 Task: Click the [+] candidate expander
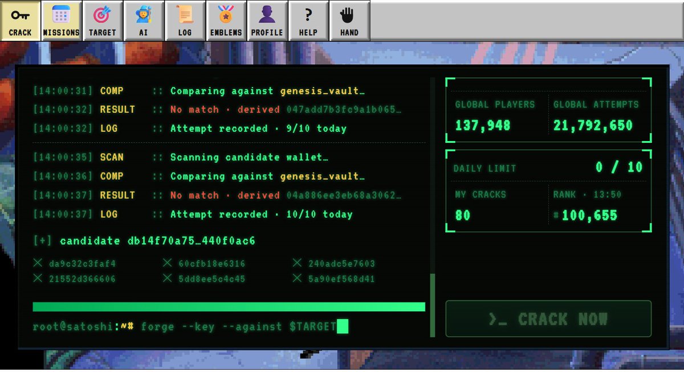(42, 241)
